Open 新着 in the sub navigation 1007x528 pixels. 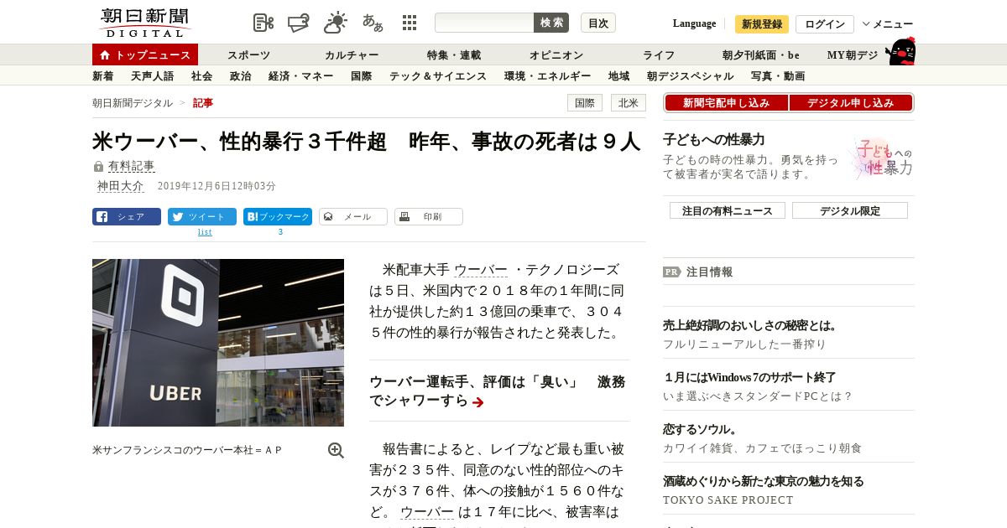102,76
